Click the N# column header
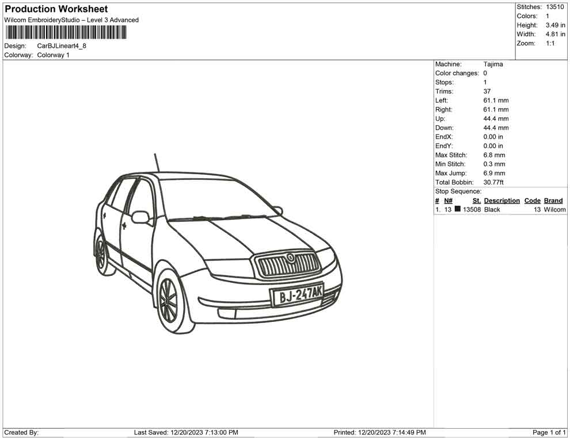Viewport: 570px width, 438px height. 448,201
